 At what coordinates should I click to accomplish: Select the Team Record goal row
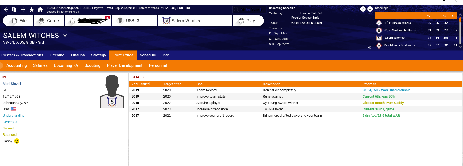coord(296,90)
